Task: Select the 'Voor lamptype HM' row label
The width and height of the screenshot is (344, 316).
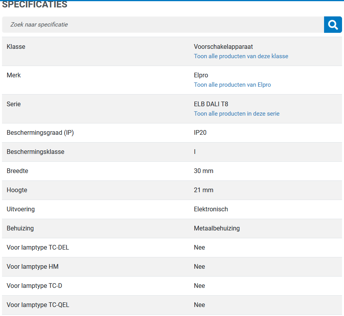Action: [32, 266]
